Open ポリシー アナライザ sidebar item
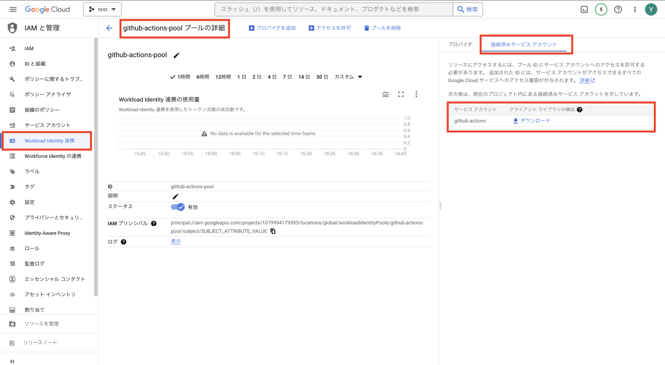Image resolution: width=665 pixels, height=365 pixels. (x=49, y=94)
